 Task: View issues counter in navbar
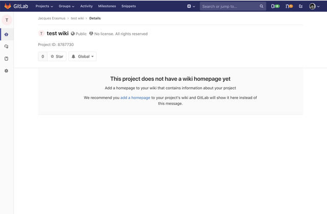pyautogui.click(x=275, y=6)
